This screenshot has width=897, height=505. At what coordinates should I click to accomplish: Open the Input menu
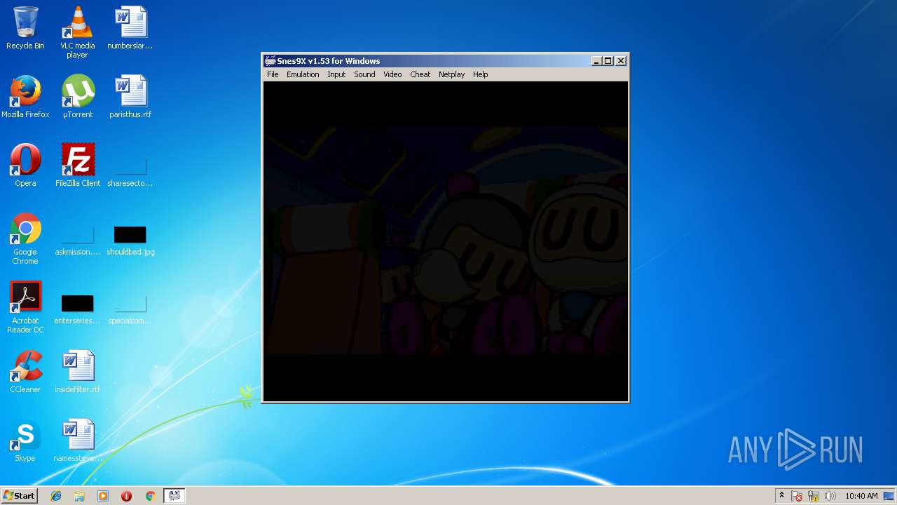pyautogui.click(x=336, y=74)
